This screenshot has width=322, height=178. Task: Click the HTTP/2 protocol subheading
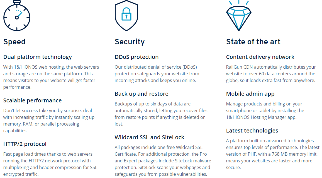(x=25, y=144)
